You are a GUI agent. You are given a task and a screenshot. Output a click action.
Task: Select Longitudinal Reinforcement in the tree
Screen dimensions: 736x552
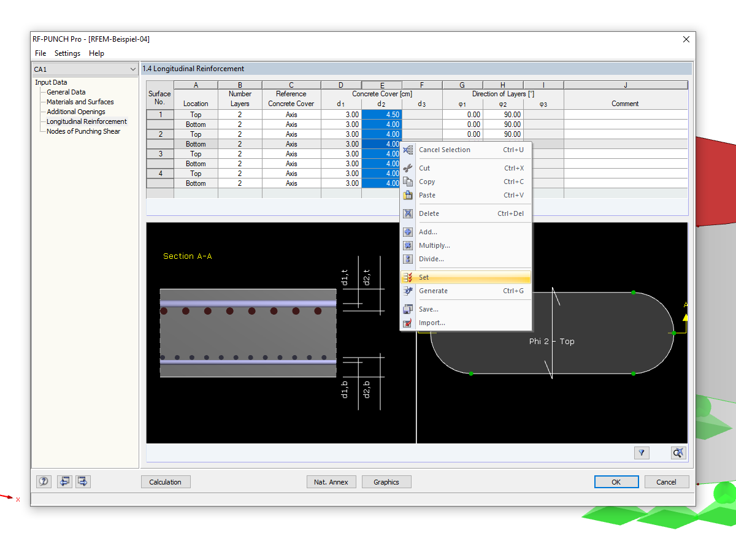pos(87,121)
